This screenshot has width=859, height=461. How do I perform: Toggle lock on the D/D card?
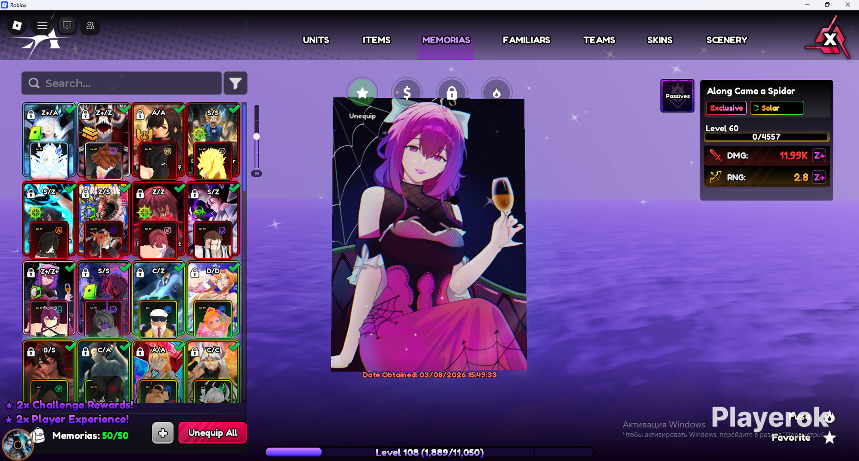point(195,272)
